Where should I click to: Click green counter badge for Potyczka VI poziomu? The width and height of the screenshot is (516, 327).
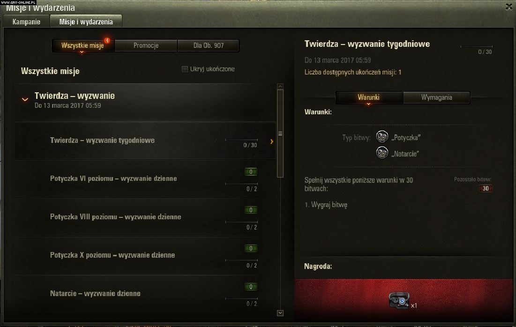tap(251, 172)
